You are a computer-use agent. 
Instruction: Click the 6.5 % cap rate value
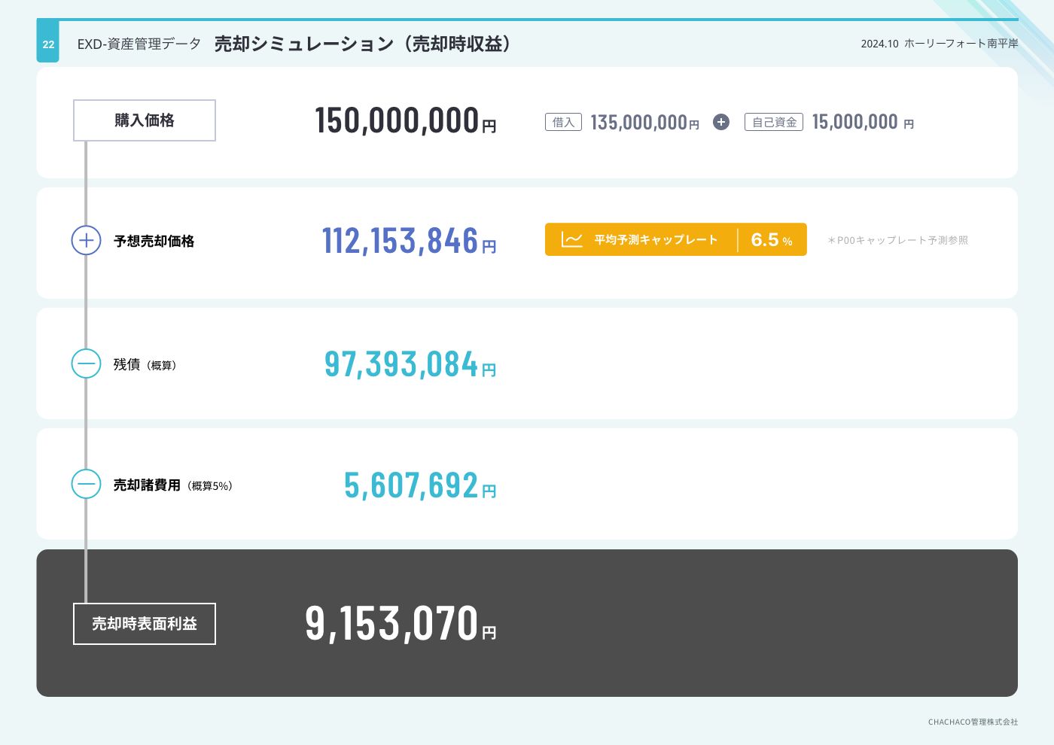(x=771, y=240)
